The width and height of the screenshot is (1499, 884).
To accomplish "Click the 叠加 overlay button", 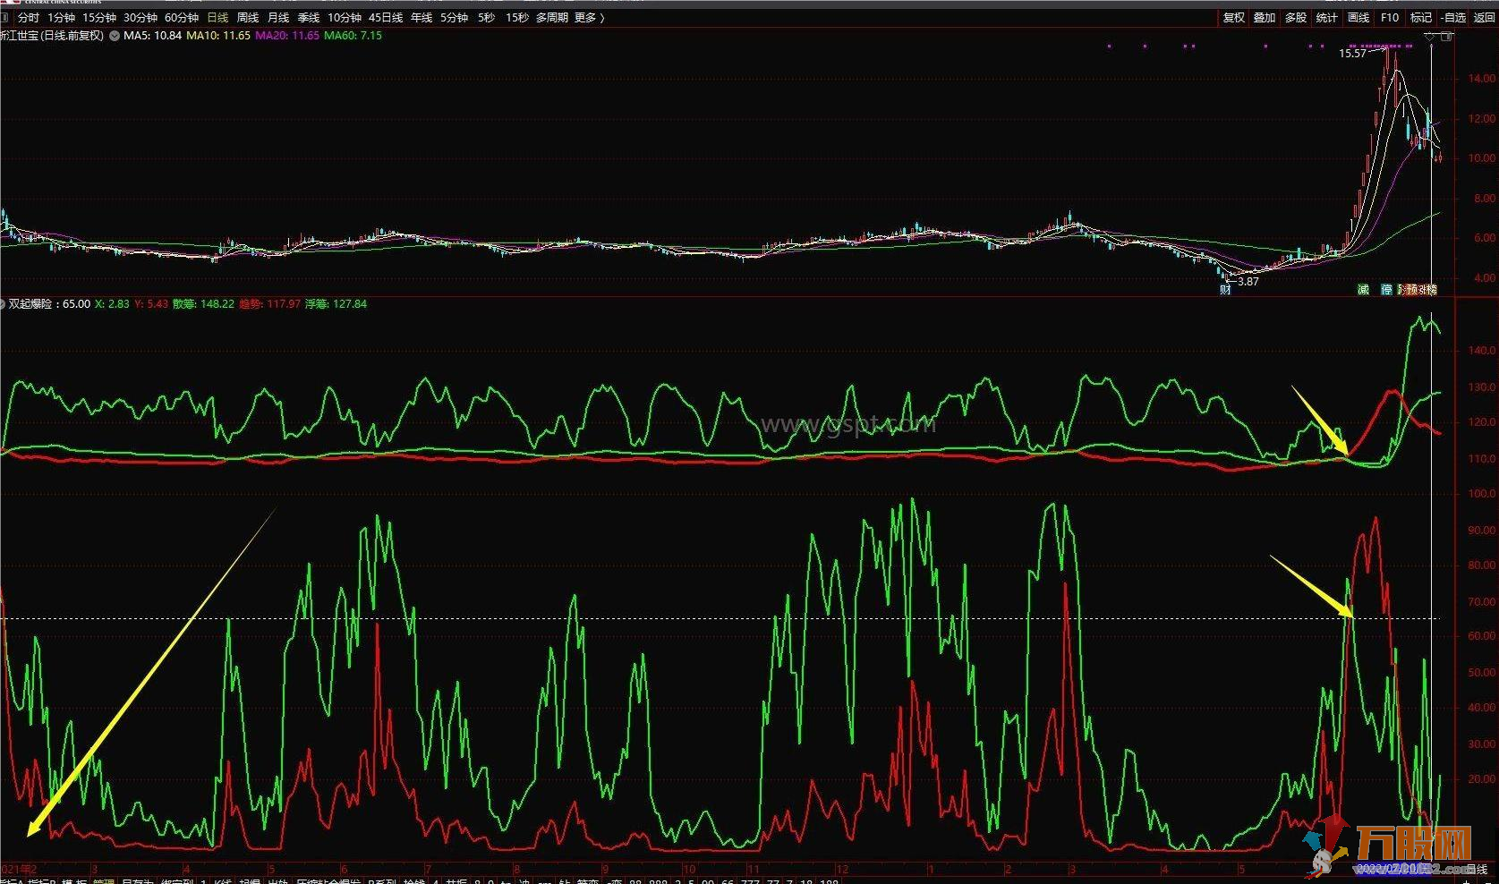I will click(1265, 18).
